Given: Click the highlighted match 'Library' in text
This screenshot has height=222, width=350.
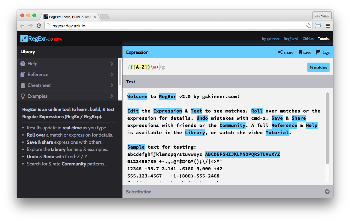Looking at the screenshot, I should [195, 132].
